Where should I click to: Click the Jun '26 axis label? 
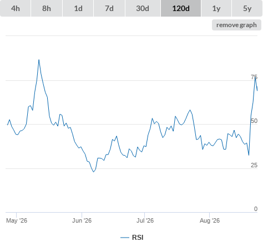click(x=82, y=220)
